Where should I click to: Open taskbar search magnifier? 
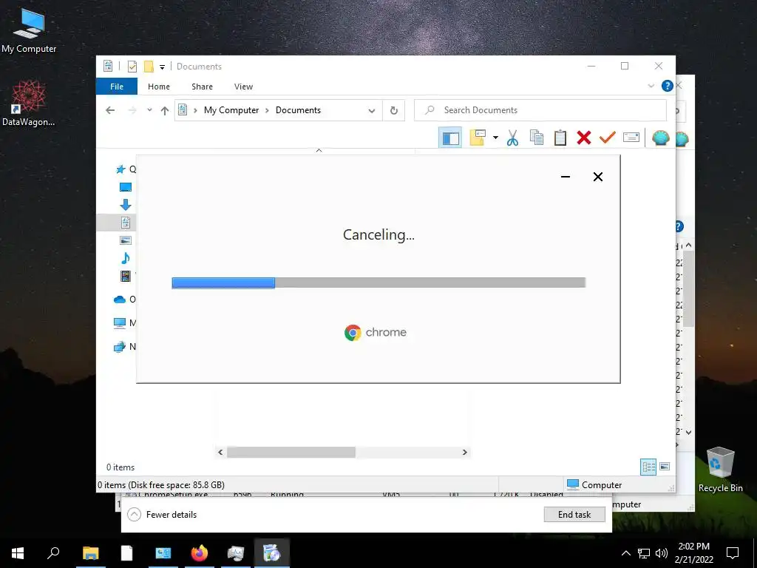pyautogui.click(x=53, y=553)
